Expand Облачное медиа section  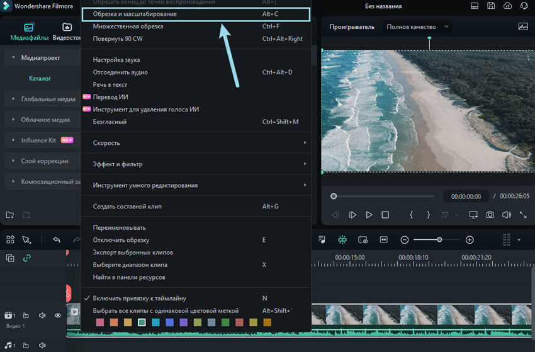(x=43, y=120)
